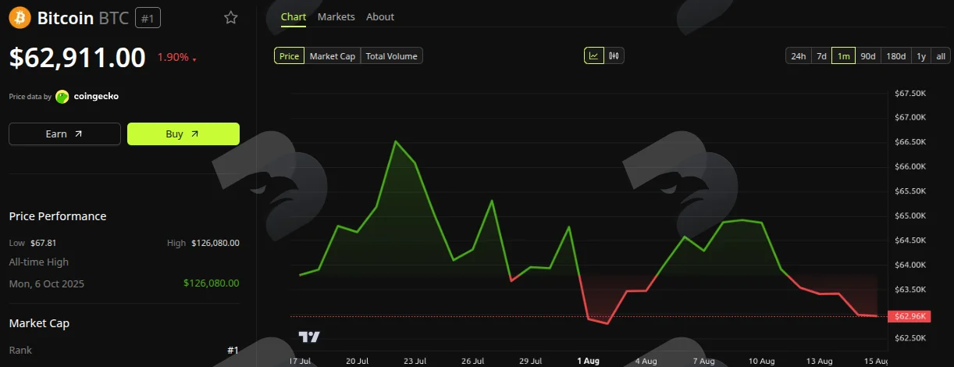This screenshot has height=367, width=954.
Task: Click the green $126,080.00 all-time high value
Action: pyautogui.click(x=212, y=283)
